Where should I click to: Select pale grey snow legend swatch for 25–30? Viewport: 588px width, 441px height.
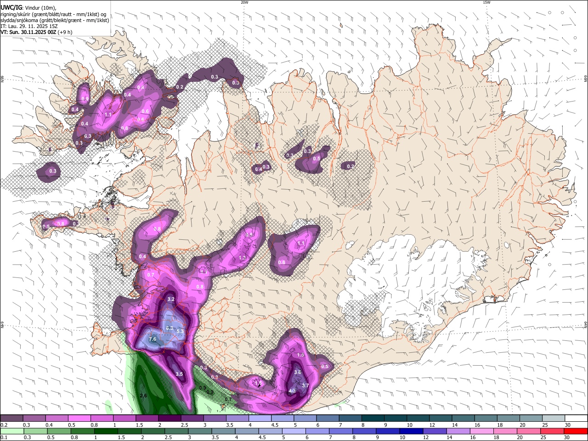tap(554, 418)
